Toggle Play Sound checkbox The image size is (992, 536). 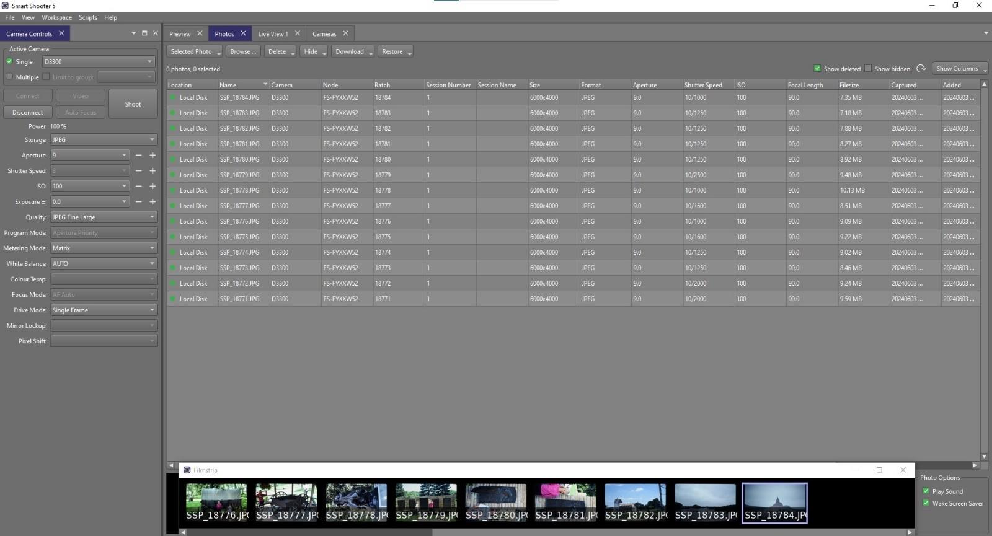pos(926,491)
